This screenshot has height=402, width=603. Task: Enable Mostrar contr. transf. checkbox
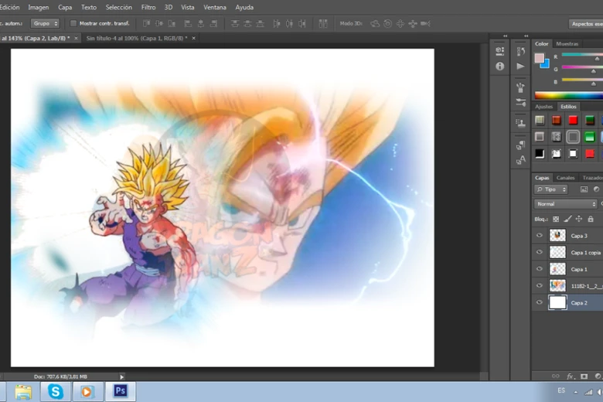coord(73,23)
